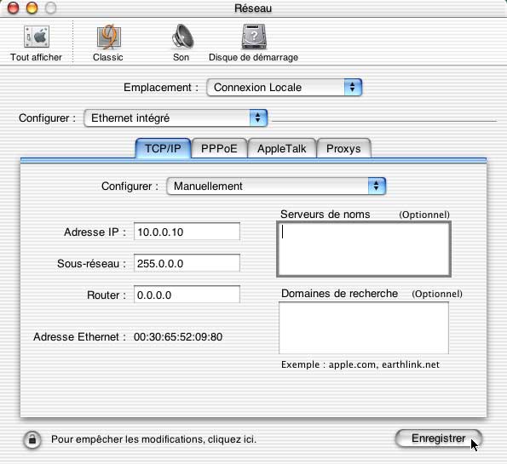507x464 pixels.
Task: Click the Domaines de recherche text box
Action: pos(364,328)
